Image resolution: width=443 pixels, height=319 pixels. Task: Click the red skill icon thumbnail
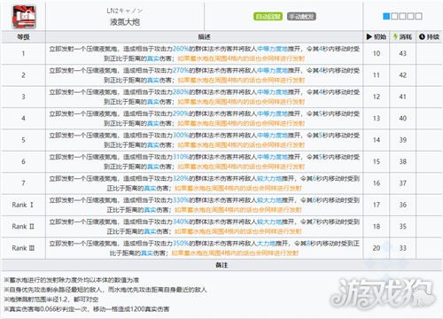24,17
